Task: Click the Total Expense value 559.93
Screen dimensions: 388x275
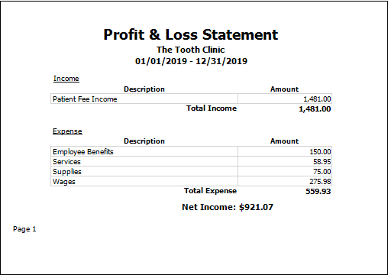Action: coord(318,192)
